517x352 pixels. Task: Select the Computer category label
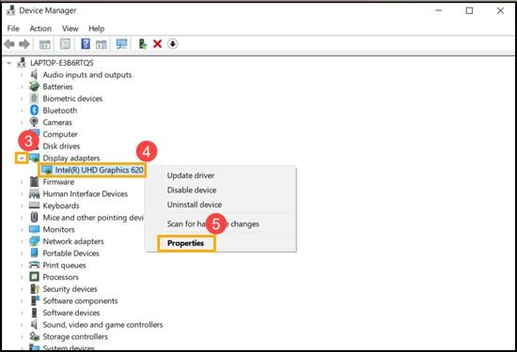point(60,134)
